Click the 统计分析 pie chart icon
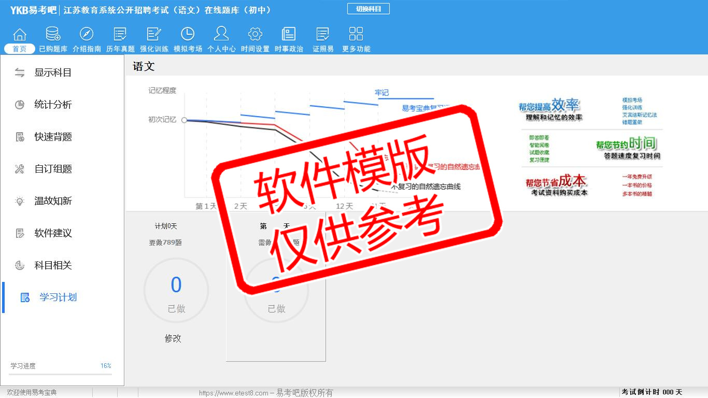Image resolution: width=708 pixels, height=398 pixels. 20,105
